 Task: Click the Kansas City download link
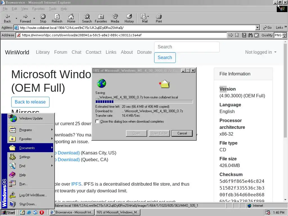click(x=67, y=153)
